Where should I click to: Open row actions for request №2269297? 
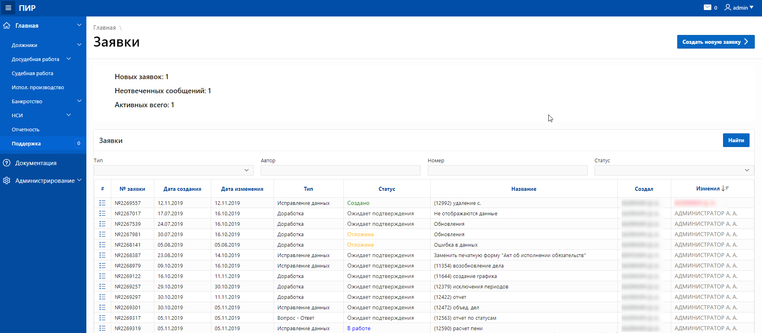(x=102, y=297)
